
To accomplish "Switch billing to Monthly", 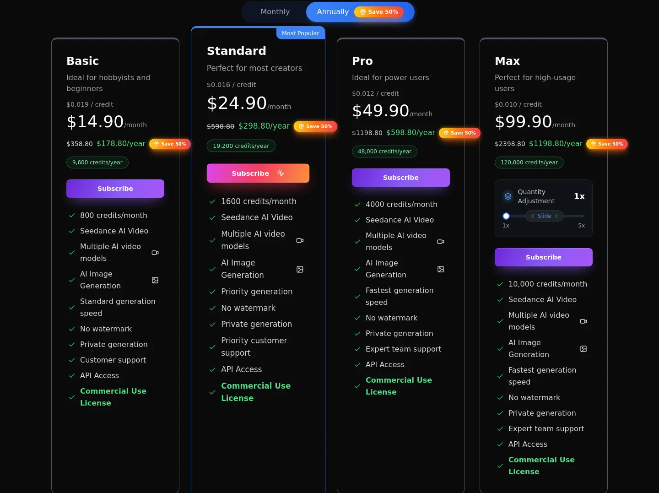I will [275, 12].
